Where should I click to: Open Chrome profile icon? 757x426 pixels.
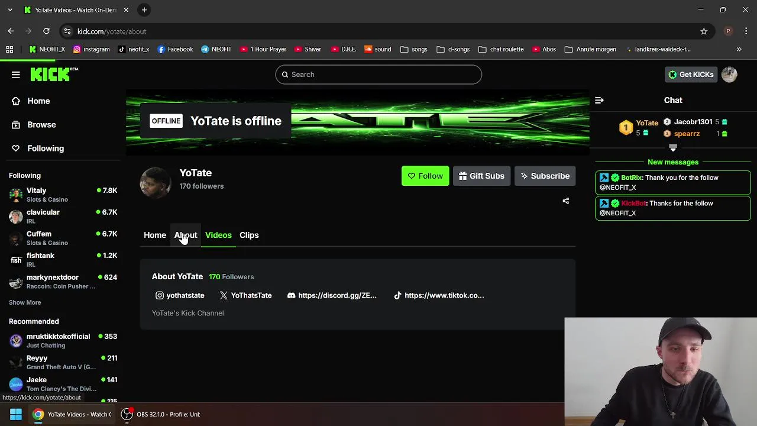coord(728,31)
